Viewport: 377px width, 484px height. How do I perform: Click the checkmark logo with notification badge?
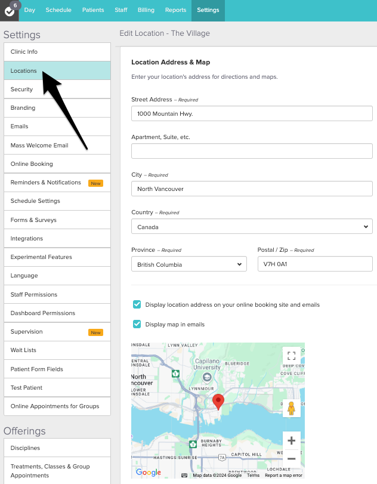(10, 11)
